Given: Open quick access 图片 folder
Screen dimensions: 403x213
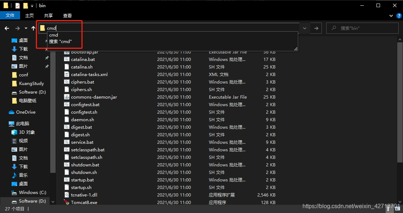Looking at the screenshot, I should pos(19,66).
